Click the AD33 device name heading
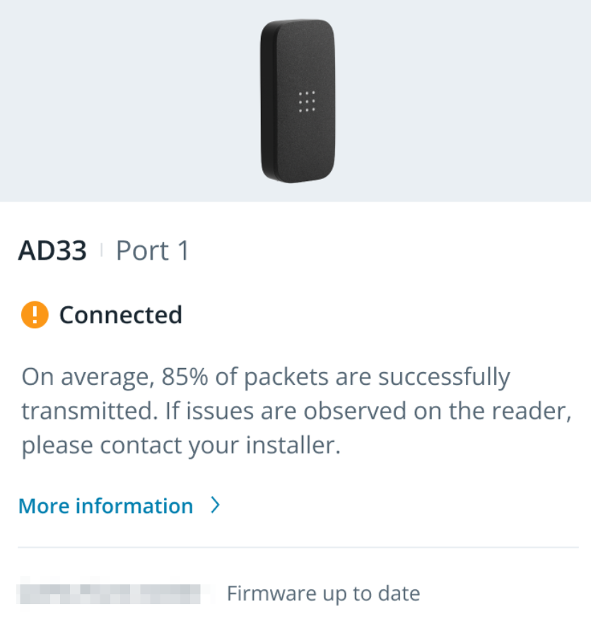This screenshot has height=624, width=591. point(52,250)
